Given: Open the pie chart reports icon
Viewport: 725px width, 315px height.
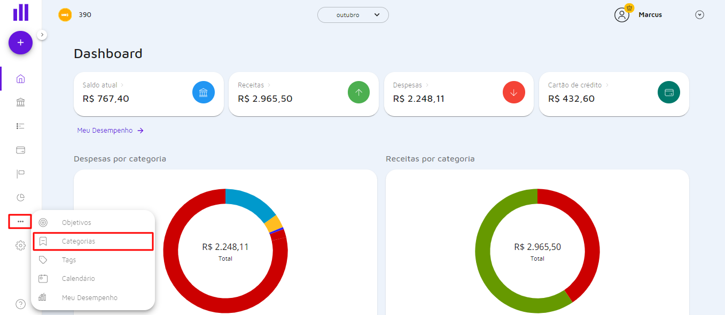Looking at the screenshot, I should coord(20,198).
